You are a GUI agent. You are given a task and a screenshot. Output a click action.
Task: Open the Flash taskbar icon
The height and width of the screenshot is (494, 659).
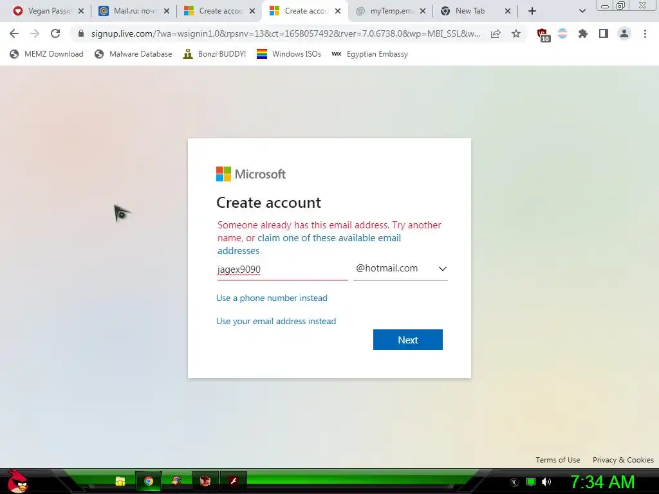point(233,481)
